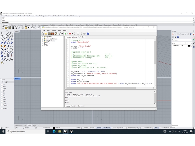Click the Pan hand icon in Rhino toolbar
Viewport: 195px width, 146px height.
point(32,28)
